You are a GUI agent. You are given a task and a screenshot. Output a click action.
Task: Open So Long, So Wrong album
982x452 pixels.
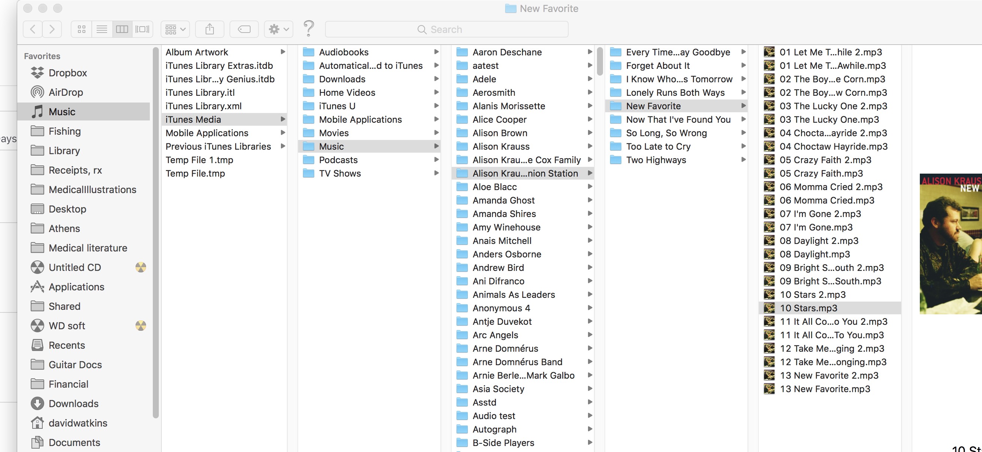pyautogui.click(x=677, y=133)
